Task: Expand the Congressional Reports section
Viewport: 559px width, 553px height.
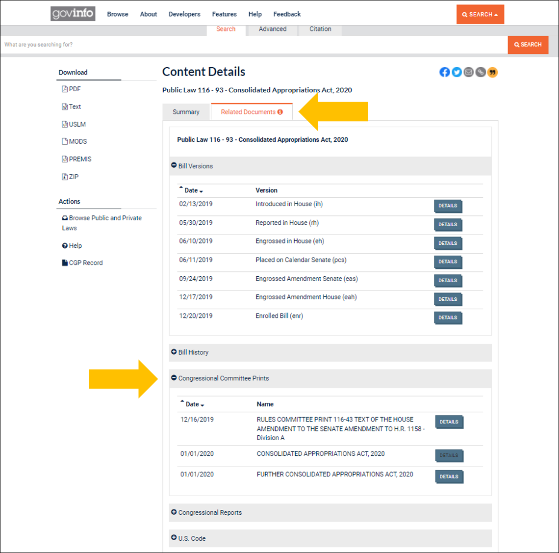Action: click(x=174, y=512)
